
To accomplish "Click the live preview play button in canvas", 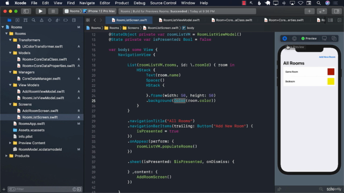I will pyautogui.click(x=284, y=39).
